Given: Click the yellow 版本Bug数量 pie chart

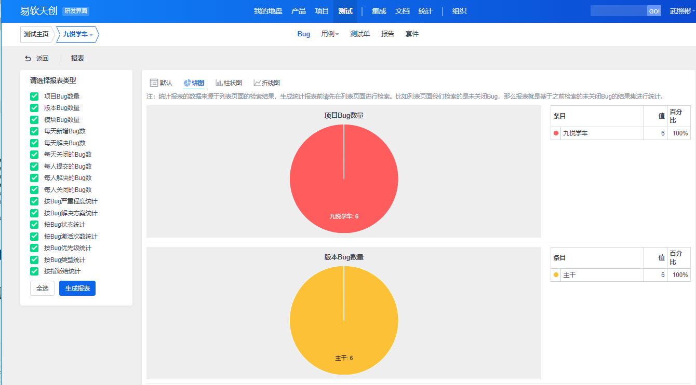Looking at the screenshot, I should coord(344,320).
